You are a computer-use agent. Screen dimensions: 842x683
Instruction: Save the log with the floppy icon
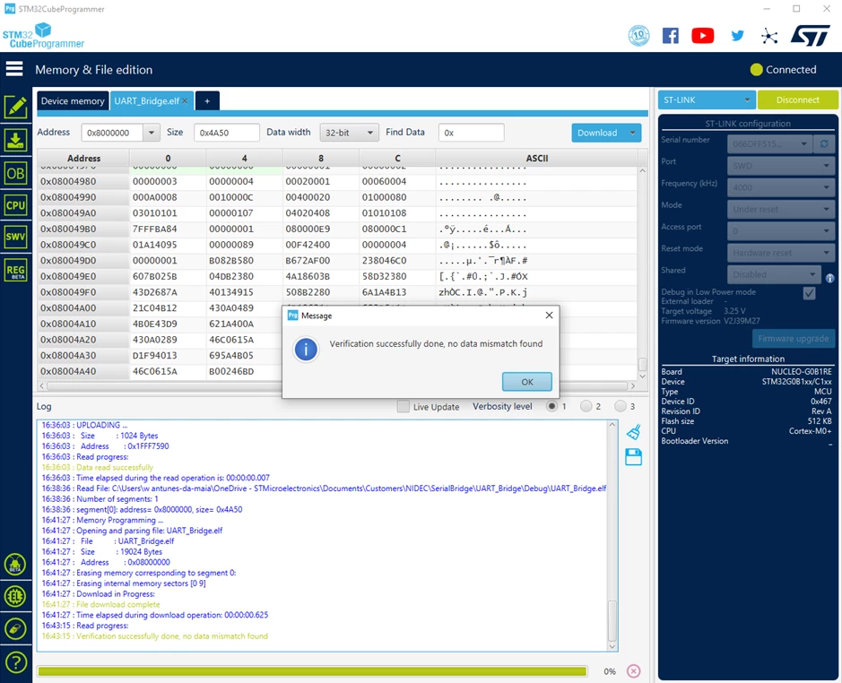[x=634, y=457]
